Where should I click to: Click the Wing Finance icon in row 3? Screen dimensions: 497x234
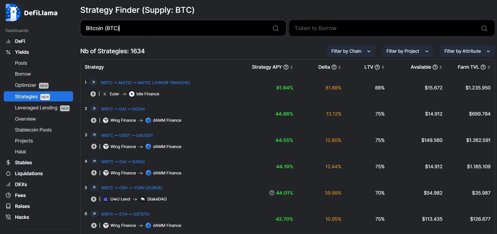(106, 147)
